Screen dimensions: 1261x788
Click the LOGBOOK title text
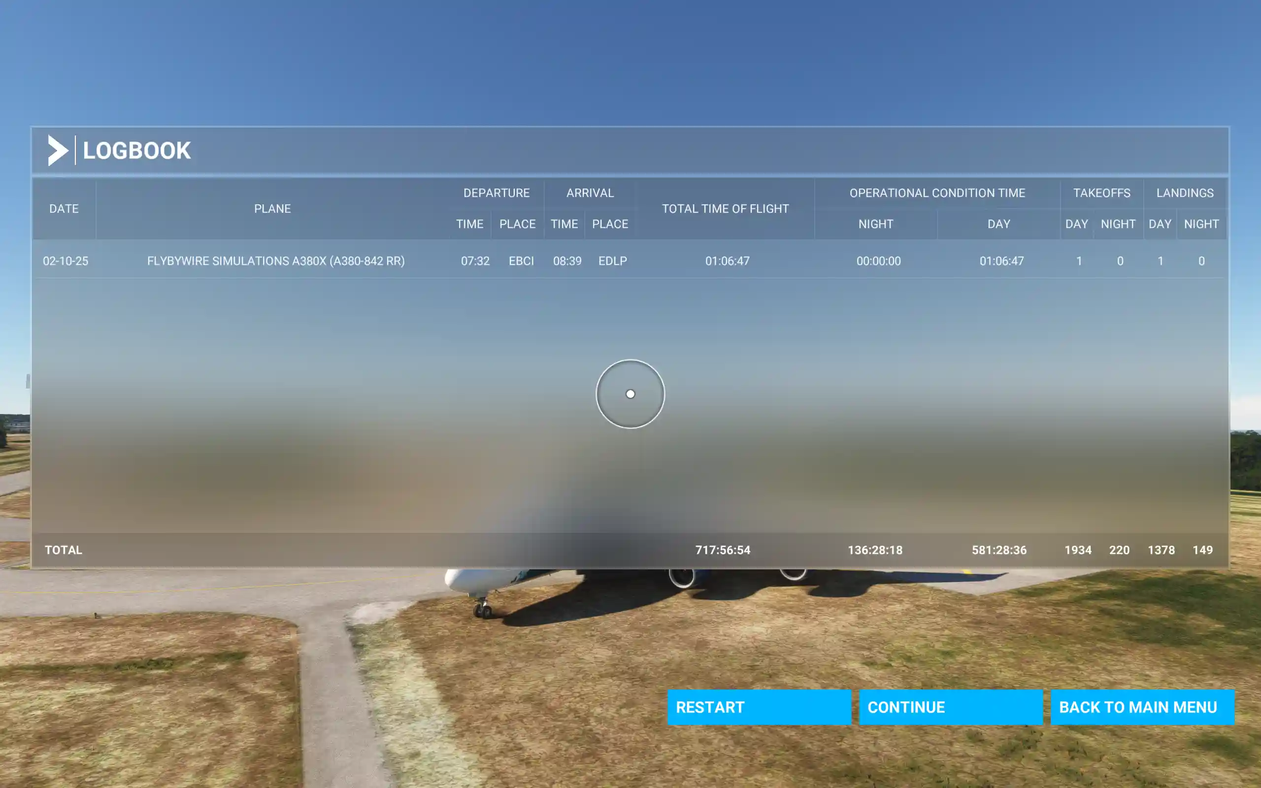point(136,151)
